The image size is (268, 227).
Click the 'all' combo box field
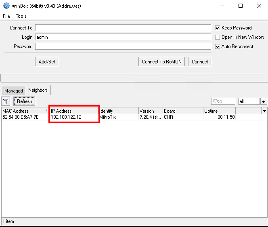click(249, 101)
